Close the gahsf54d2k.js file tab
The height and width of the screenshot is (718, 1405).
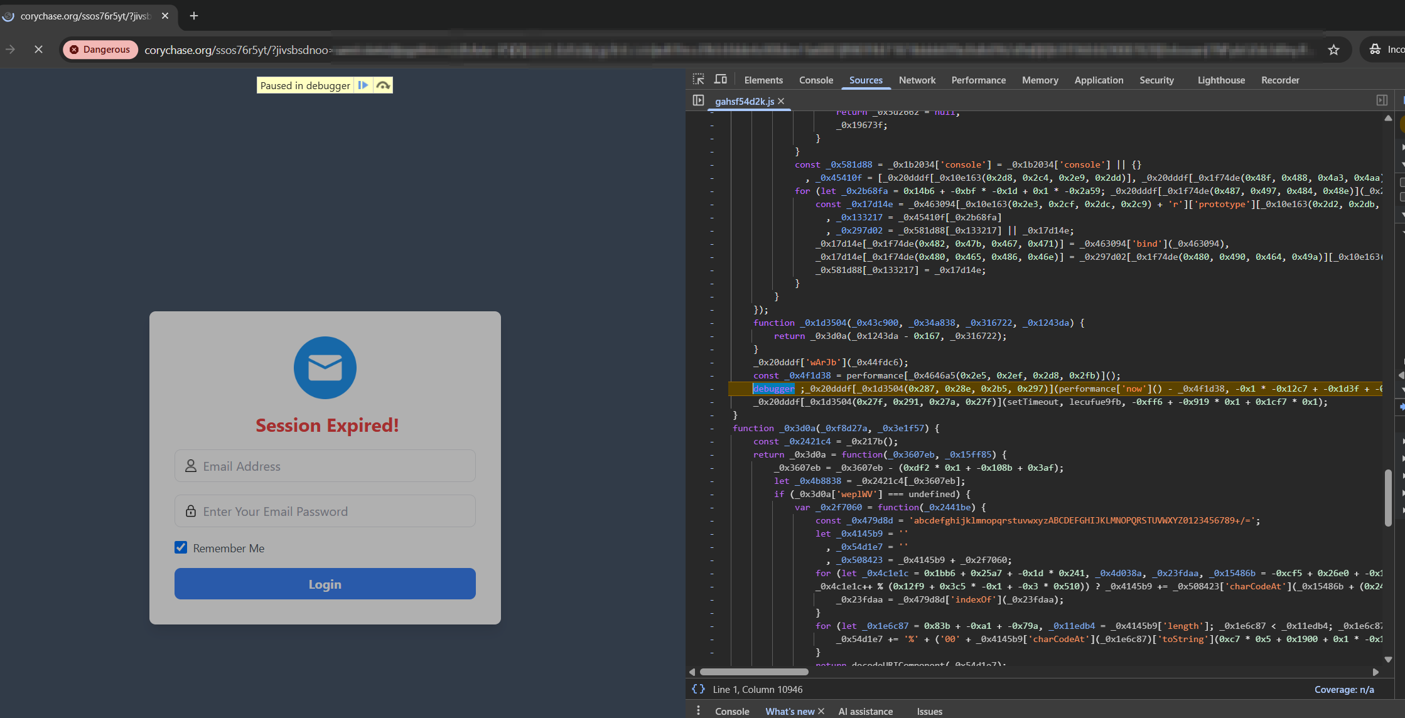[x=781, y=101]
